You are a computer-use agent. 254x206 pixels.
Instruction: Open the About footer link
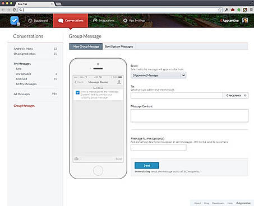(197, 203)
